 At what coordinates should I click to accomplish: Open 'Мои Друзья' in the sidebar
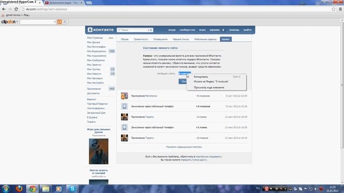[x=94, y=42]
